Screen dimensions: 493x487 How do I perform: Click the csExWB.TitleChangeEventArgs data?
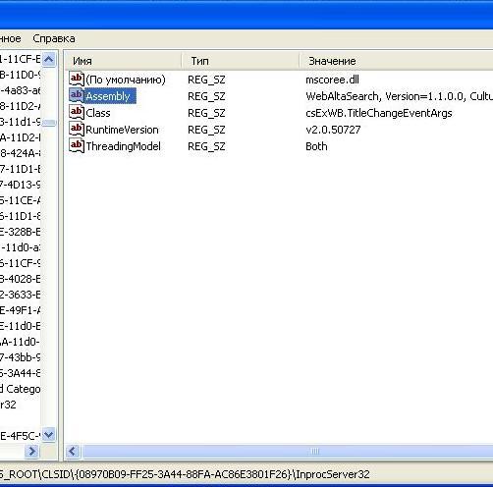tap(379, 113)
